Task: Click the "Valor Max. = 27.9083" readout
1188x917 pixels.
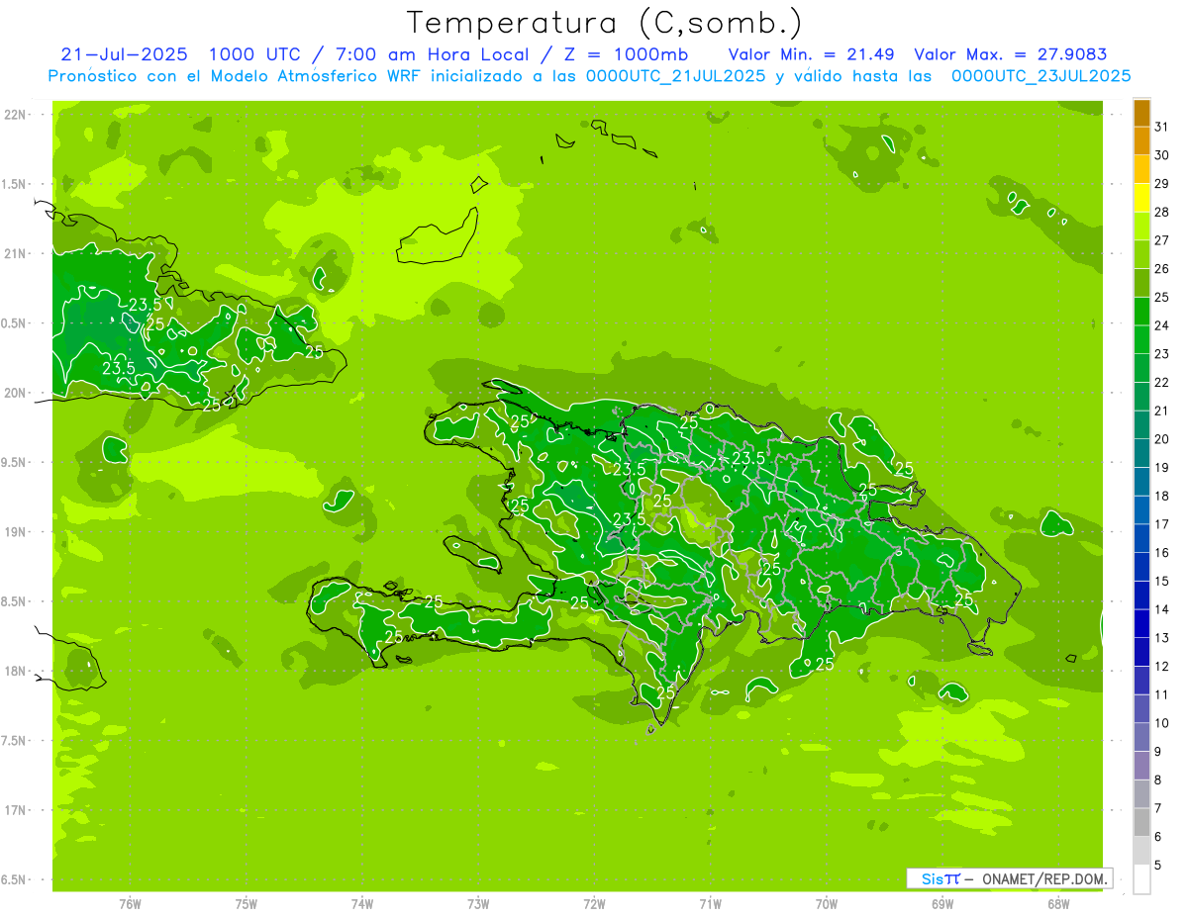Action: (1010, 53)
